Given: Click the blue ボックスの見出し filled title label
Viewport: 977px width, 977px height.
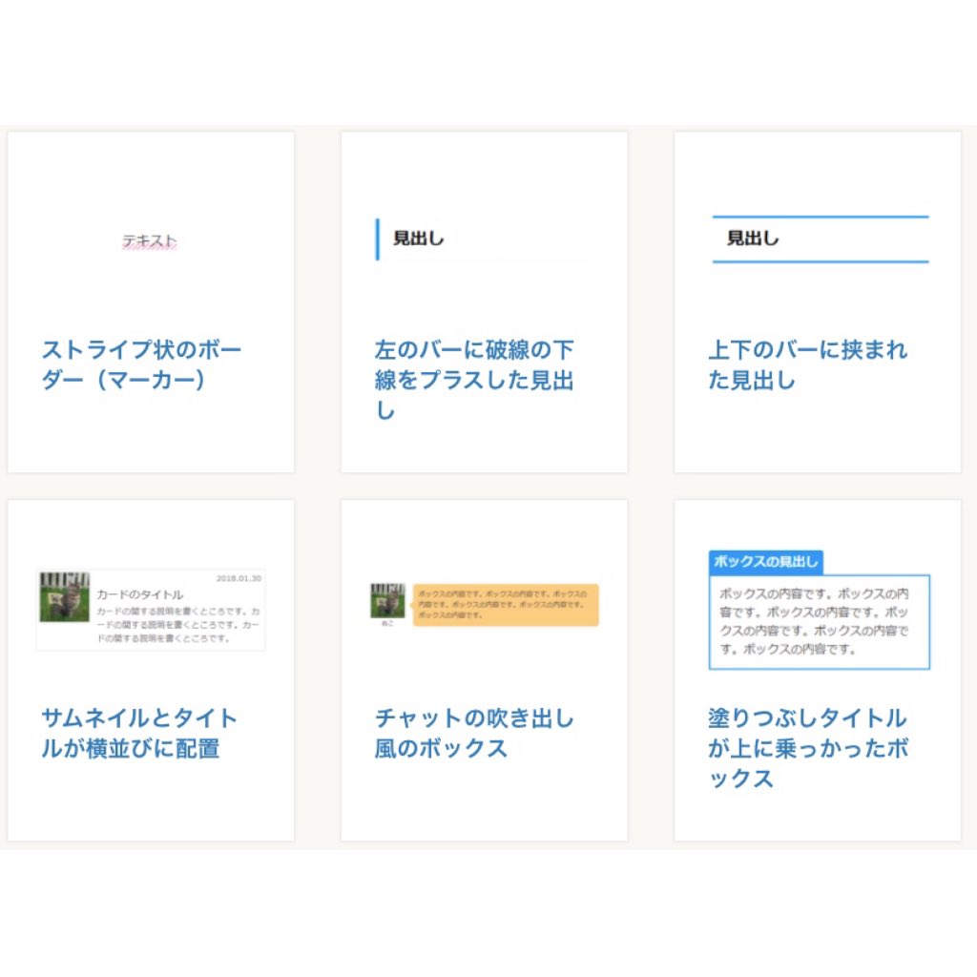Looking at the screenshot, I should tap(768, 563).
